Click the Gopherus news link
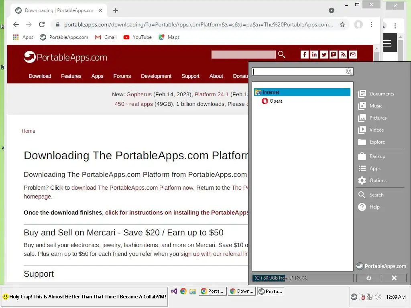 (x=139, y=94)
